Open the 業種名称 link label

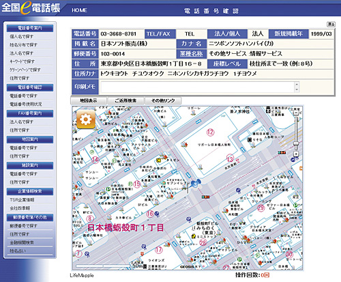[192, 54]
